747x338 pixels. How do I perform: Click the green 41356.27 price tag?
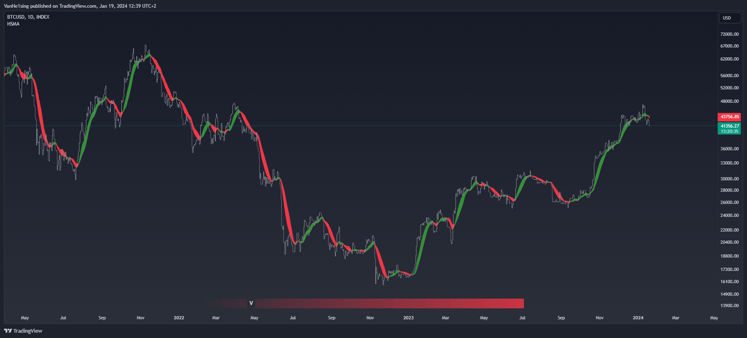point(729,126)
